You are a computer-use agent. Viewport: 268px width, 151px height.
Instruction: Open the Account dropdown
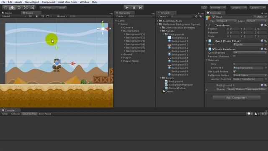(218, 8)
